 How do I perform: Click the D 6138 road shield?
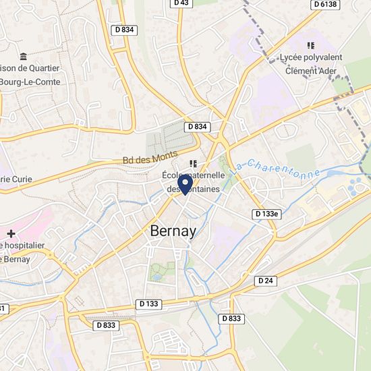(x=325, y=4)
